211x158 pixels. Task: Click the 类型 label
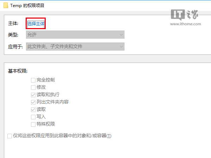(13, 35)
